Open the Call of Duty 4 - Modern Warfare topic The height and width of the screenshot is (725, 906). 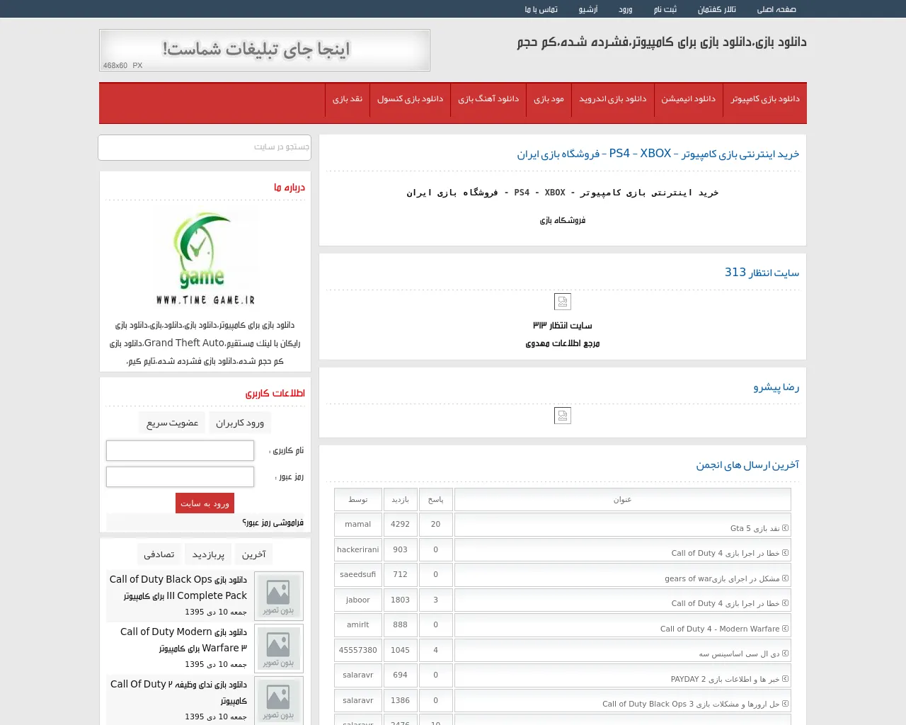720,629
